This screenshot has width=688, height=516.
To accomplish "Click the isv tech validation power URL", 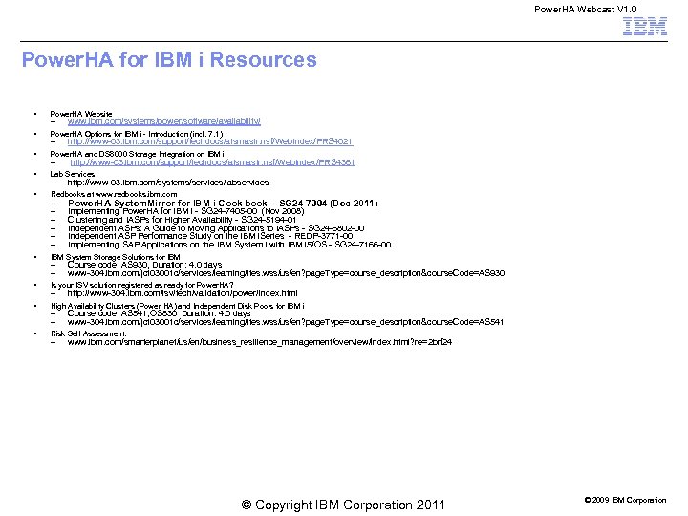I will pos(183,293).
